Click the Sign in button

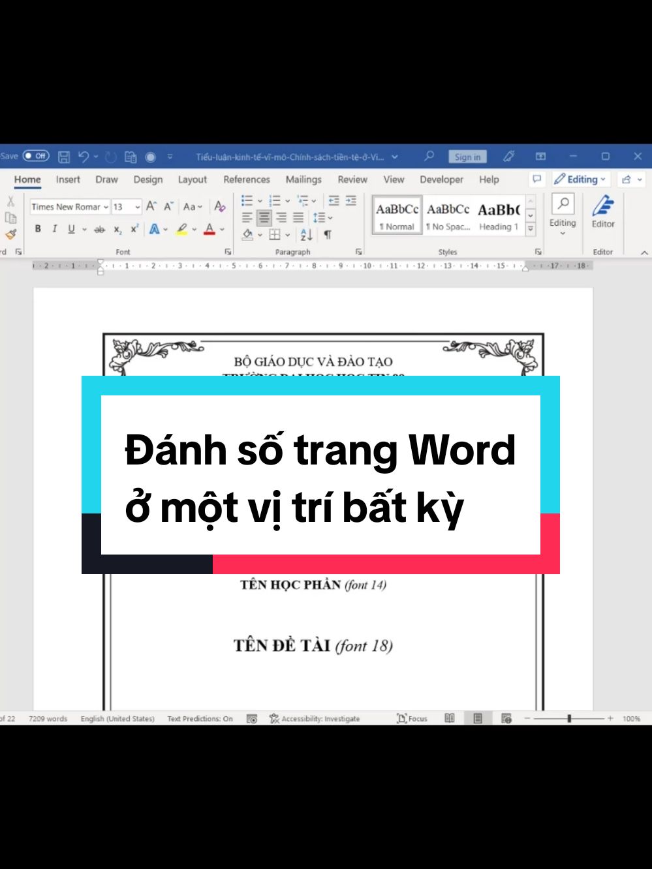tap(467, 156)
